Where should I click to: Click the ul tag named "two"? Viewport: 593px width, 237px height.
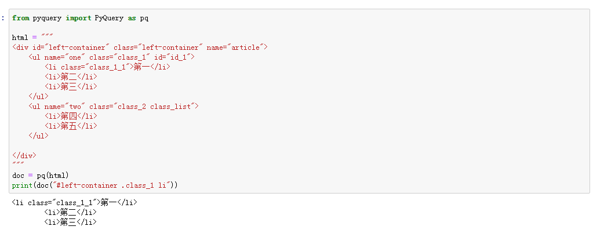(x=114, y=106)
